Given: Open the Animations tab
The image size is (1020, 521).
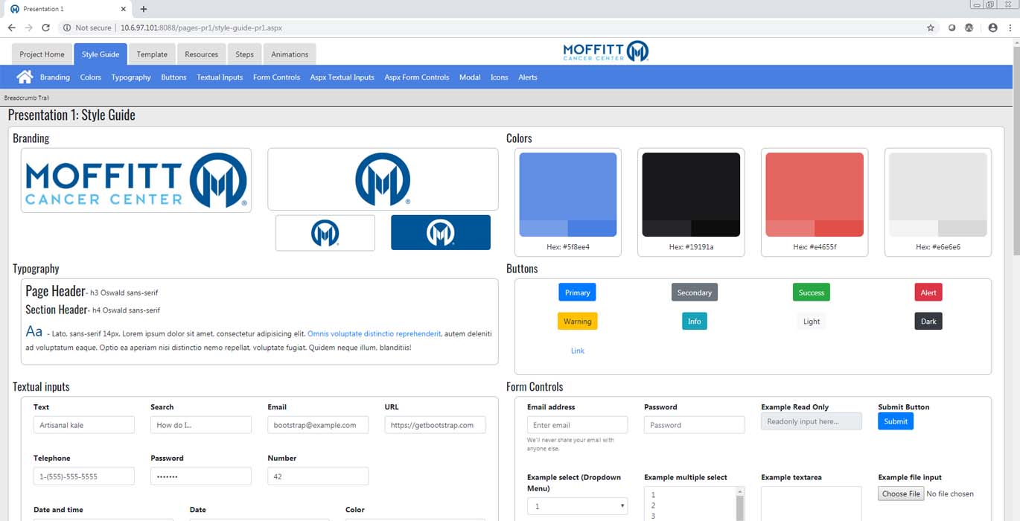Looking at the screenshot, I should pyautogui.click(x=290, y=54).
